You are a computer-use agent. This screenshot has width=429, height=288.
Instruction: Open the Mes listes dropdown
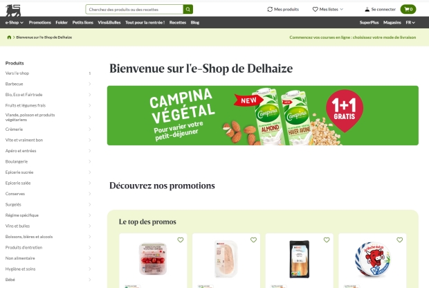(x=328, y=9)
